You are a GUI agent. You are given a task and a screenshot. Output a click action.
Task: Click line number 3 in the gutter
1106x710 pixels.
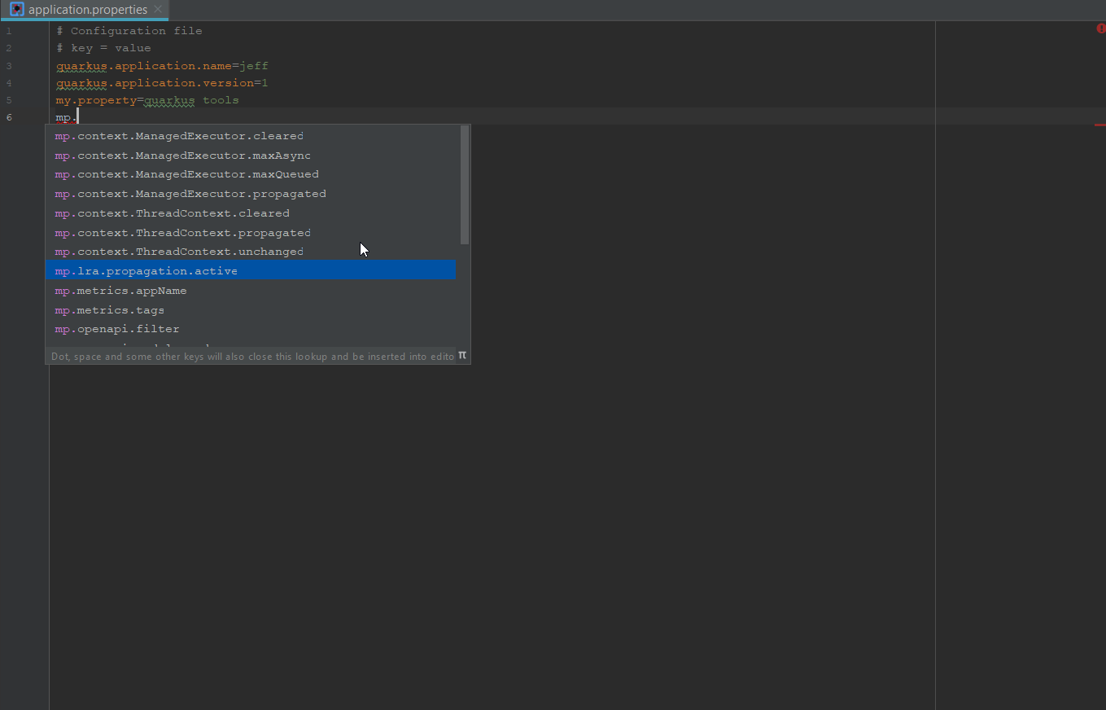tap(9, 65)
